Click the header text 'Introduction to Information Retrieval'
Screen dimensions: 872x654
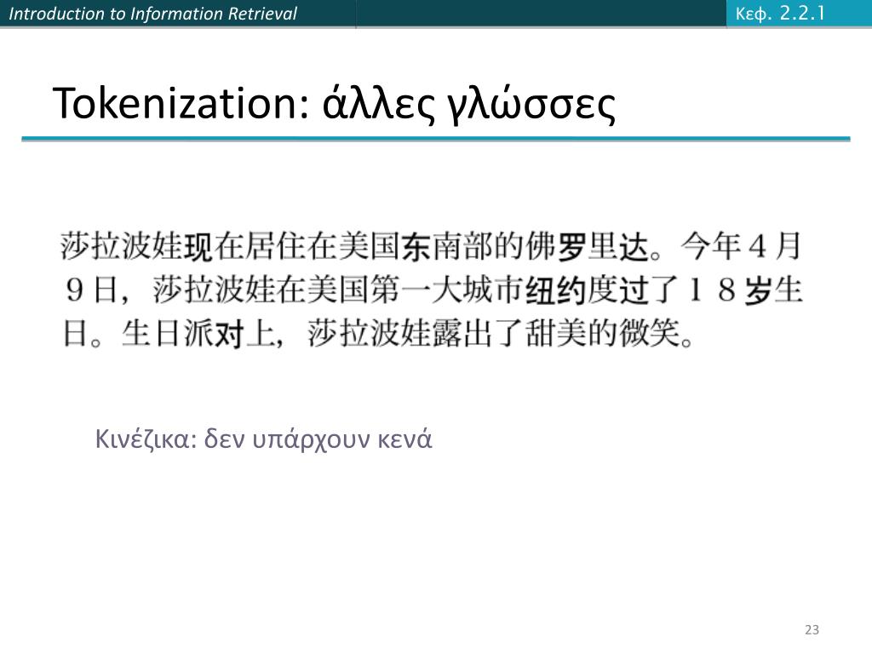pyautogui.click(x=153, y=14)
